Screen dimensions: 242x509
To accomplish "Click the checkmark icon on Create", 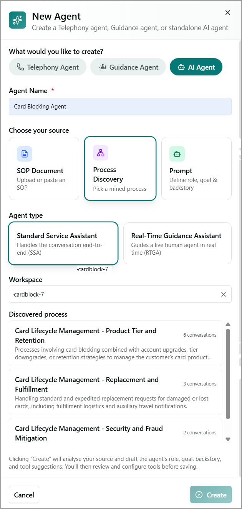I will (x=199, y=495).
